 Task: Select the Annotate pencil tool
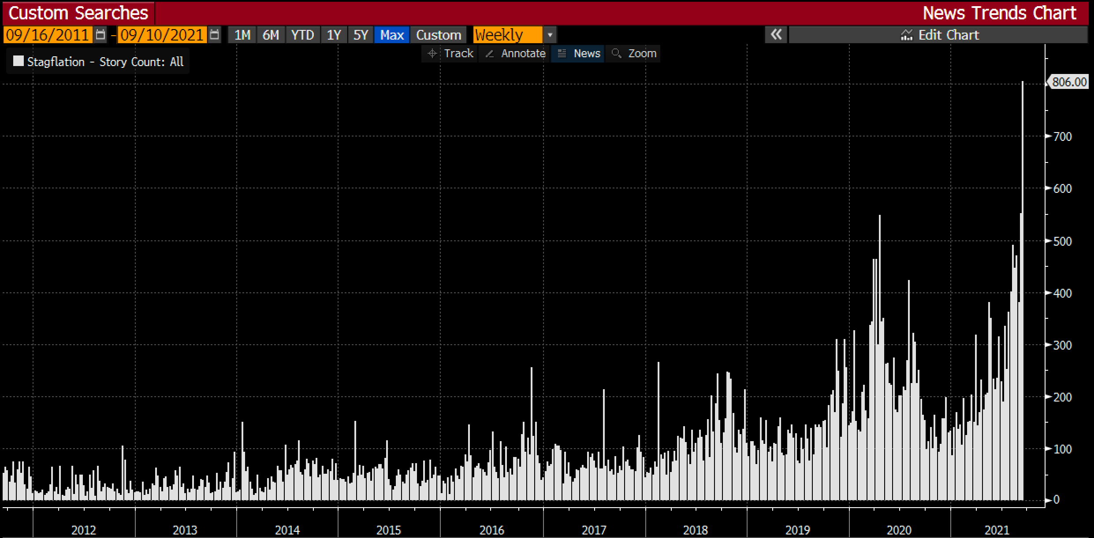pyautogui.click(x=515, y=54)
